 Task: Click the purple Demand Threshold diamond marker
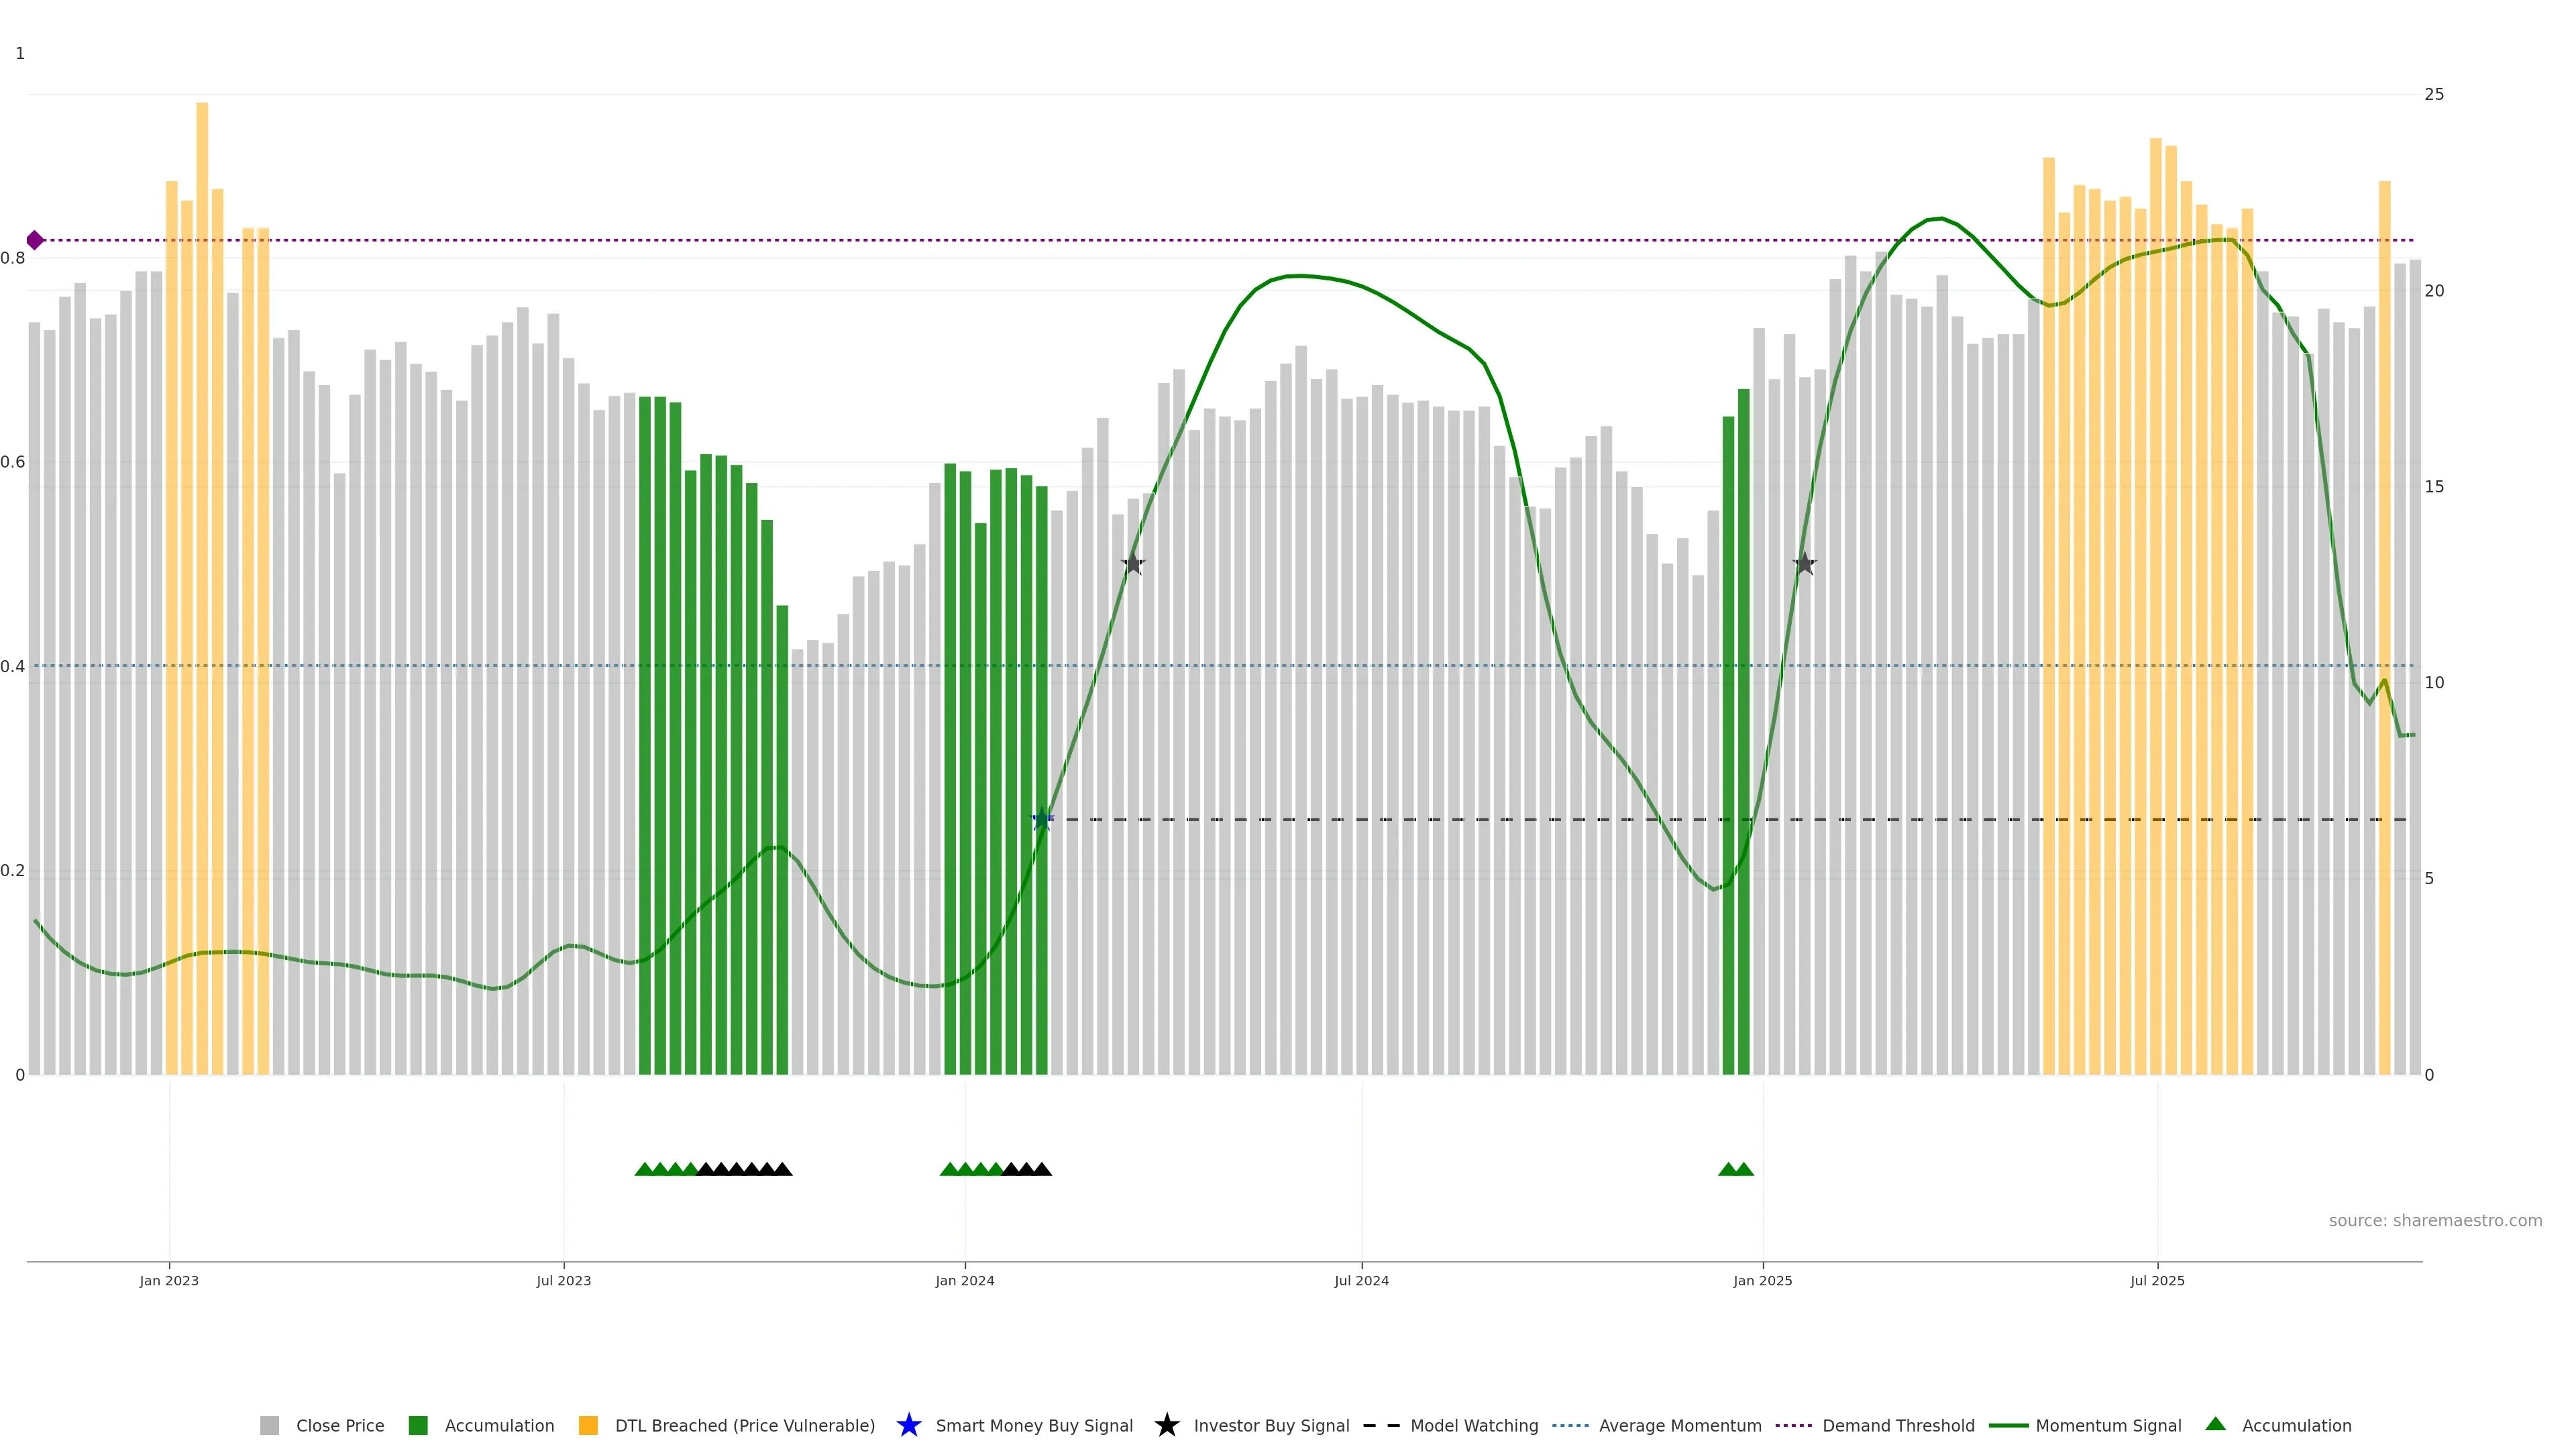[35, 240]
